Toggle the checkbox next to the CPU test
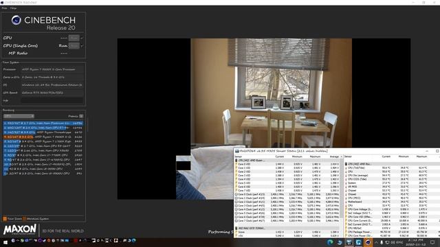 coord(82,38)
